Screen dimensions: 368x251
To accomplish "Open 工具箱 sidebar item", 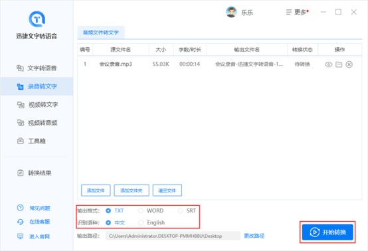I will 37,141.
